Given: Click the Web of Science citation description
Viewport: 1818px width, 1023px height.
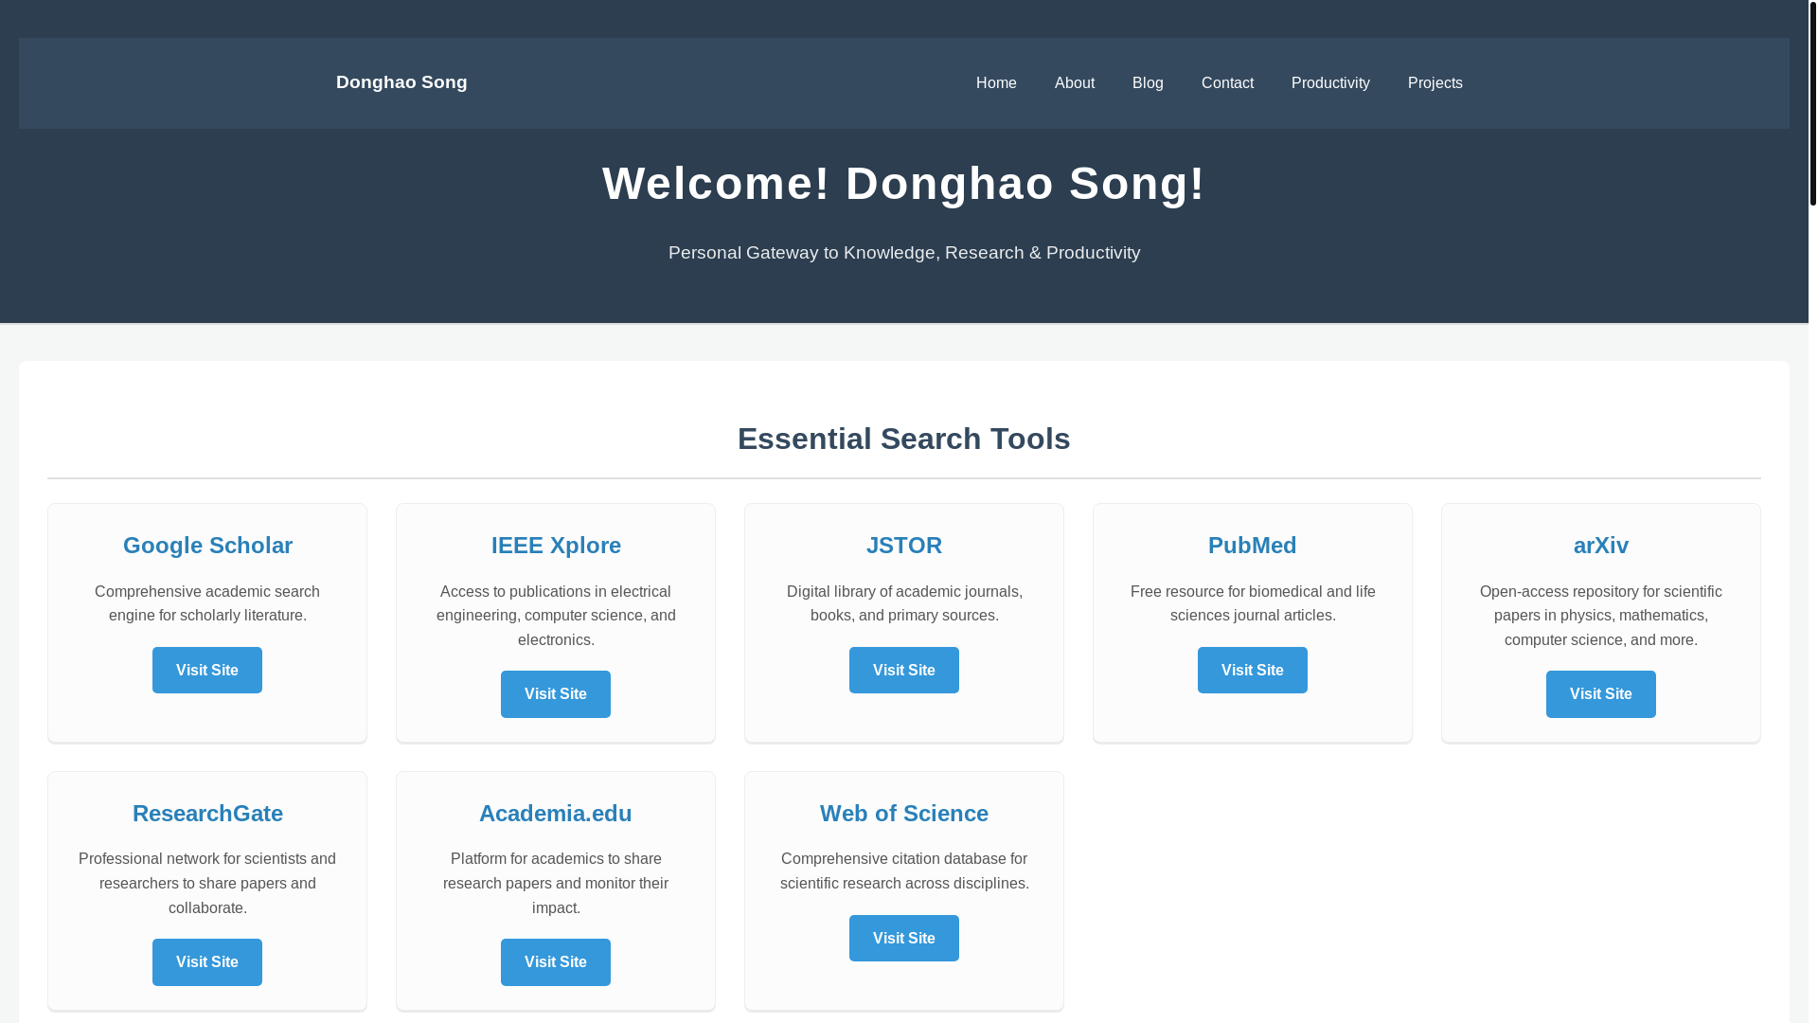Looking at the screenshot, I should 904,871.
